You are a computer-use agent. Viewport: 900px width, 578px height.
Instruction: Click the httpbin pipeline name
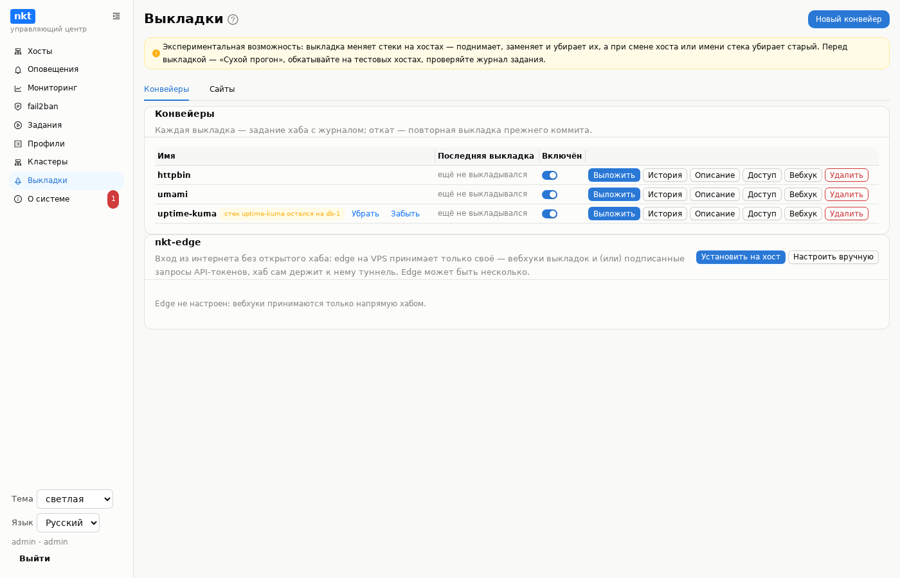[x=174, y=175]
